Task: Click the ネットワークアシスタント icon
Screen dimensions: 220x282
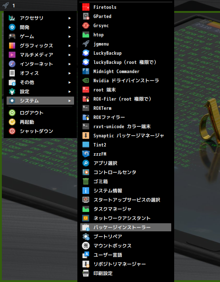Action: pos(86,218)
